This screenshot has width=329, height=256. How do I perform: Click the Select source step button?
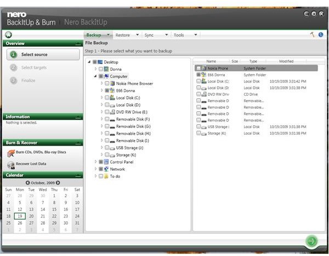(x=43, y=54)
